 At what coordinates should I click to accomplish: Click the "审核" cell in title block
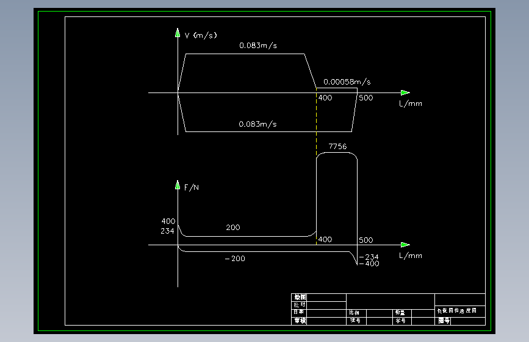[x=300, y=321]
